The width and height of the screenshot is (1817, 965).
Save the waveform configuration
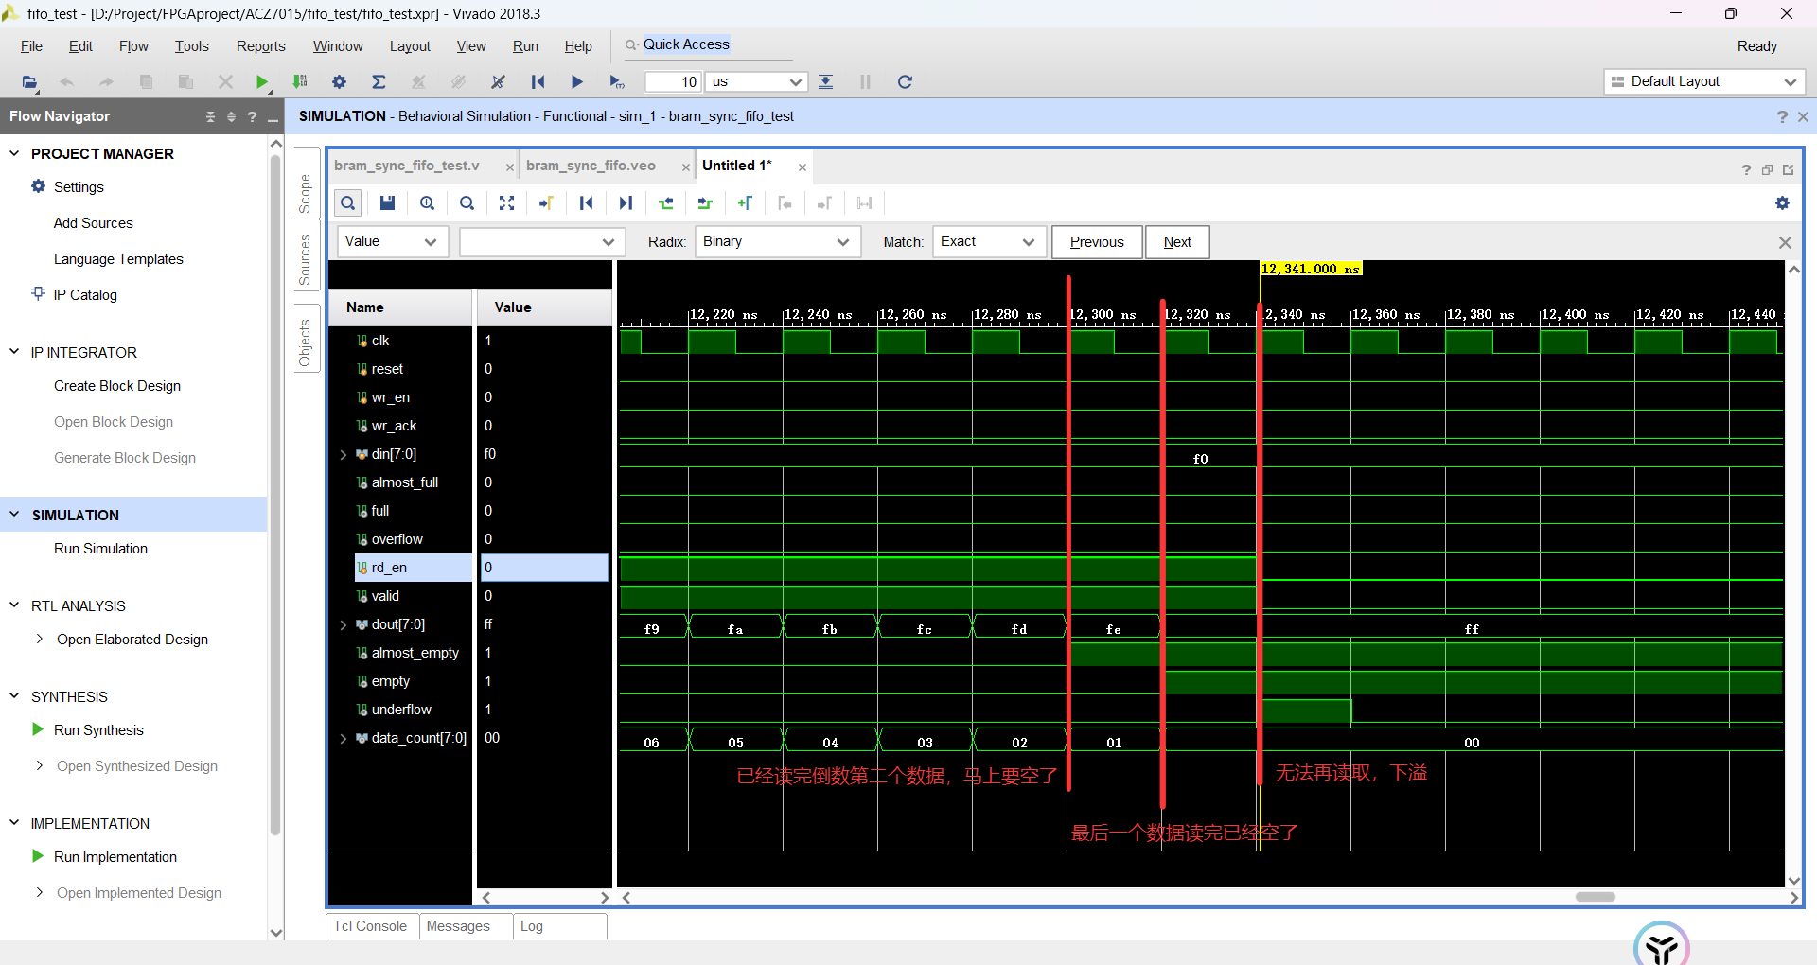click(387, 202)
